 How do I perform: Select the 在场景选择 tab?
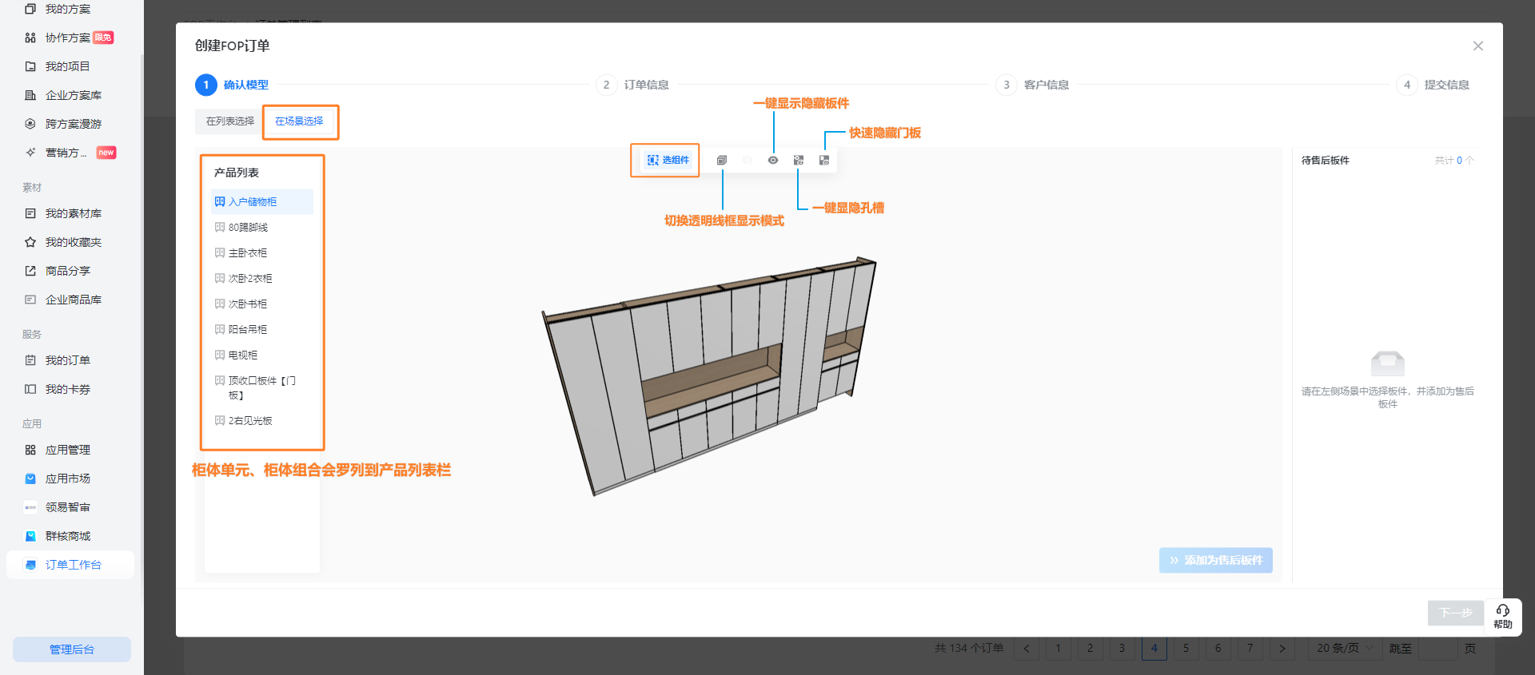299,121
